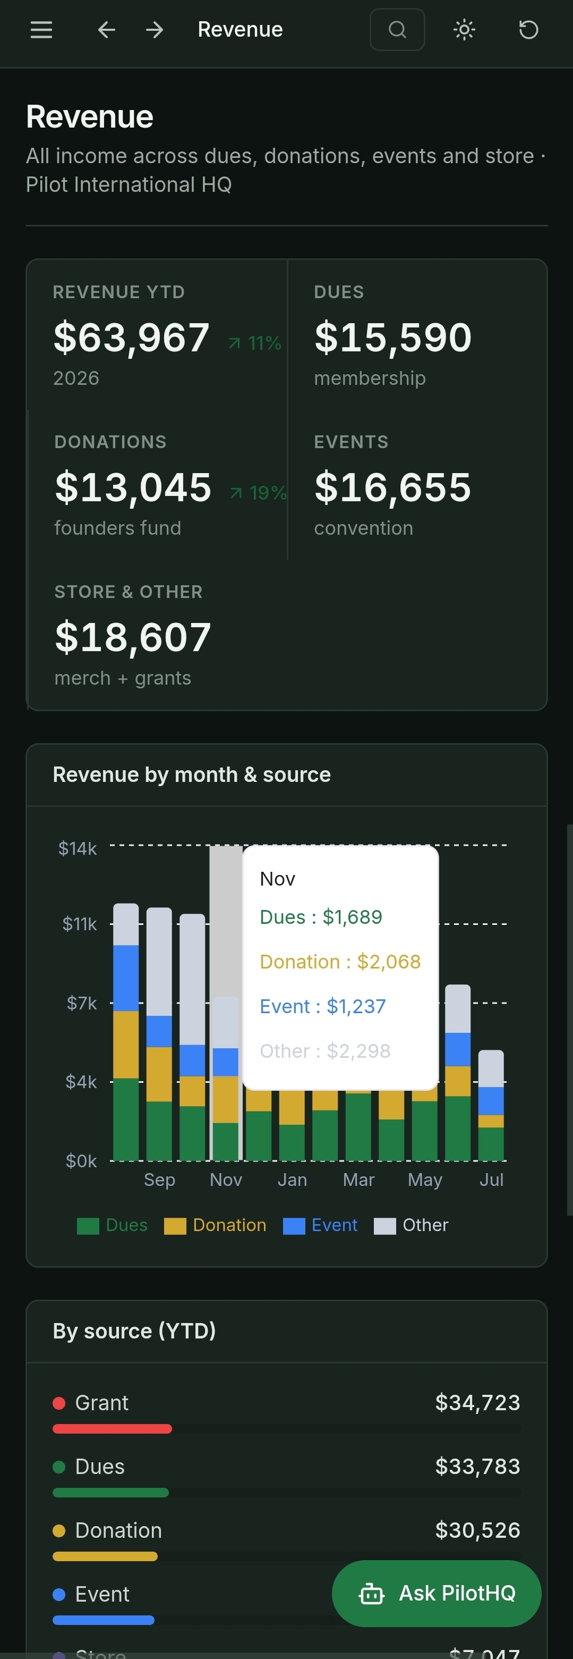573x1659 pixels.
Task: Click the blue Event progress bar
Action: pos(104,1620)
